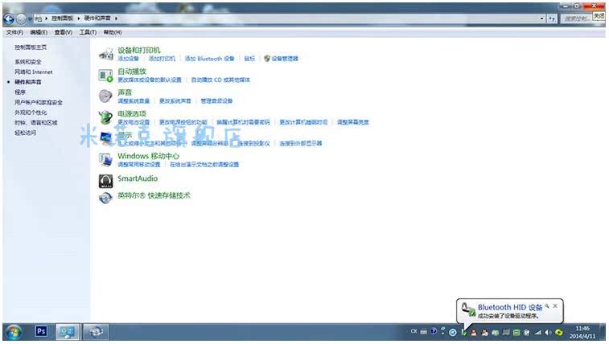Open the 工具(T) menu
Screen dimensions: 609x344
[88, 32]
